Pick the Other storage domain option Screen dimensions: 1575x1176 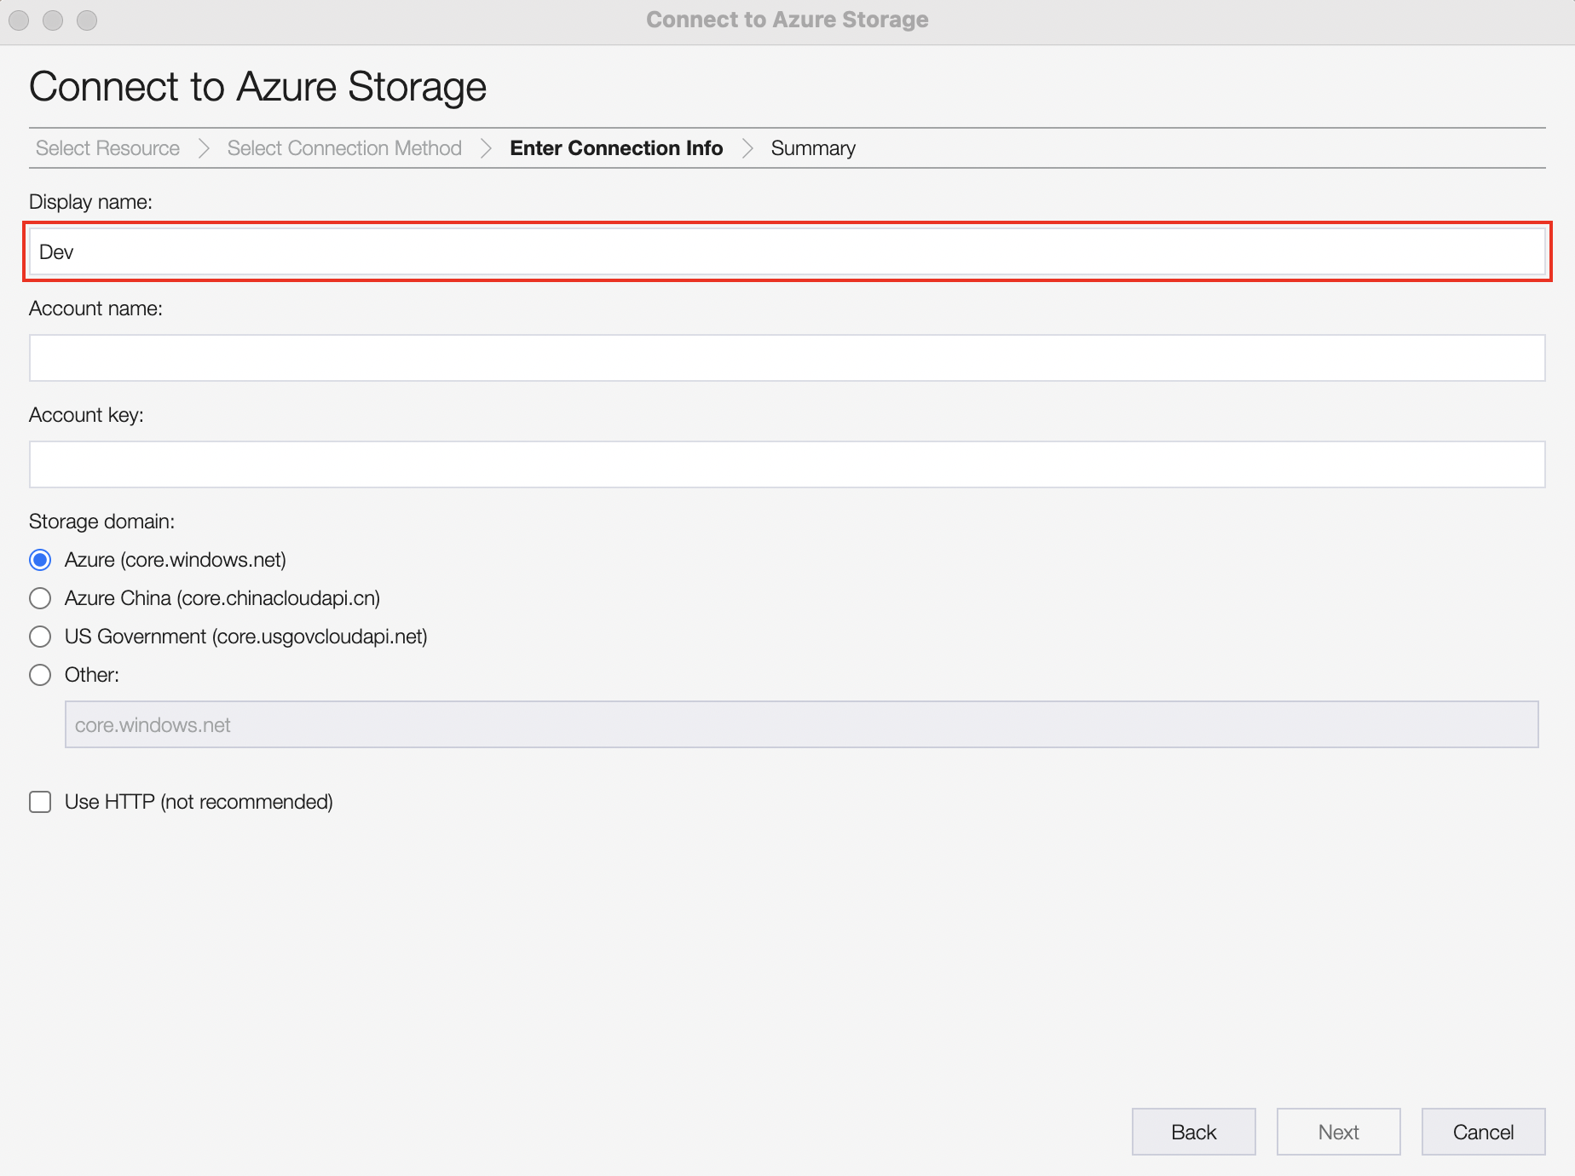[40, 675]
